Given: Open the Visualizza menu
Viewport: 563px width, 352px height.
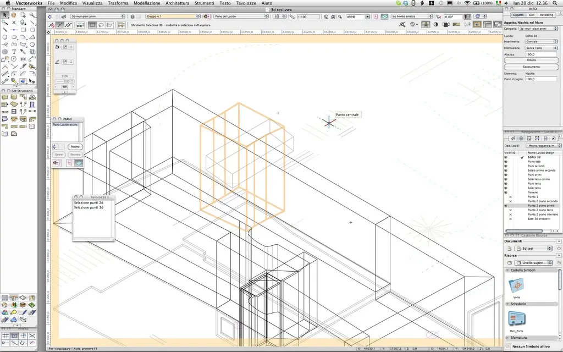Looking at the screenshot, I should 92,3.
